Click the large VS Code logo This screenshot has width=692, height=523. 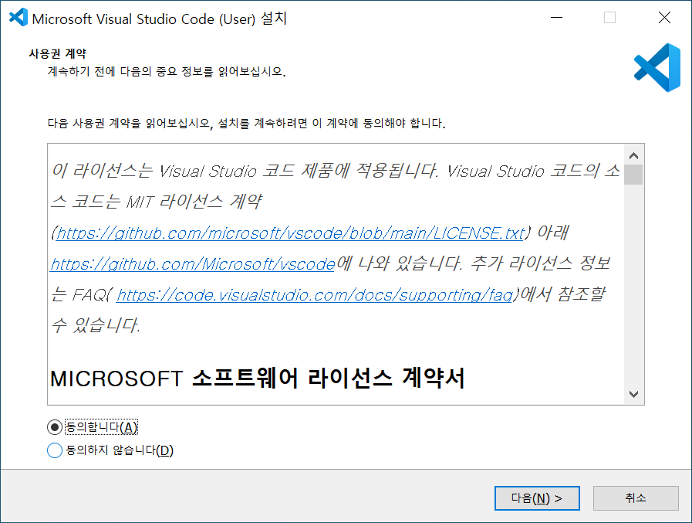657,68
